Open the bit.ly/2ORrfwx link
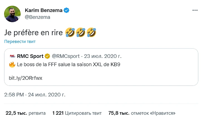This screenshot has width=203, height=121. coord(26,78)
